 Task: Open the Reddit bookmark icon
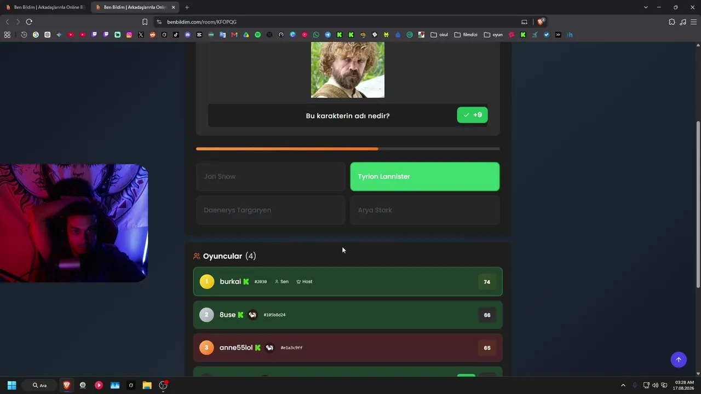[152, 34]
